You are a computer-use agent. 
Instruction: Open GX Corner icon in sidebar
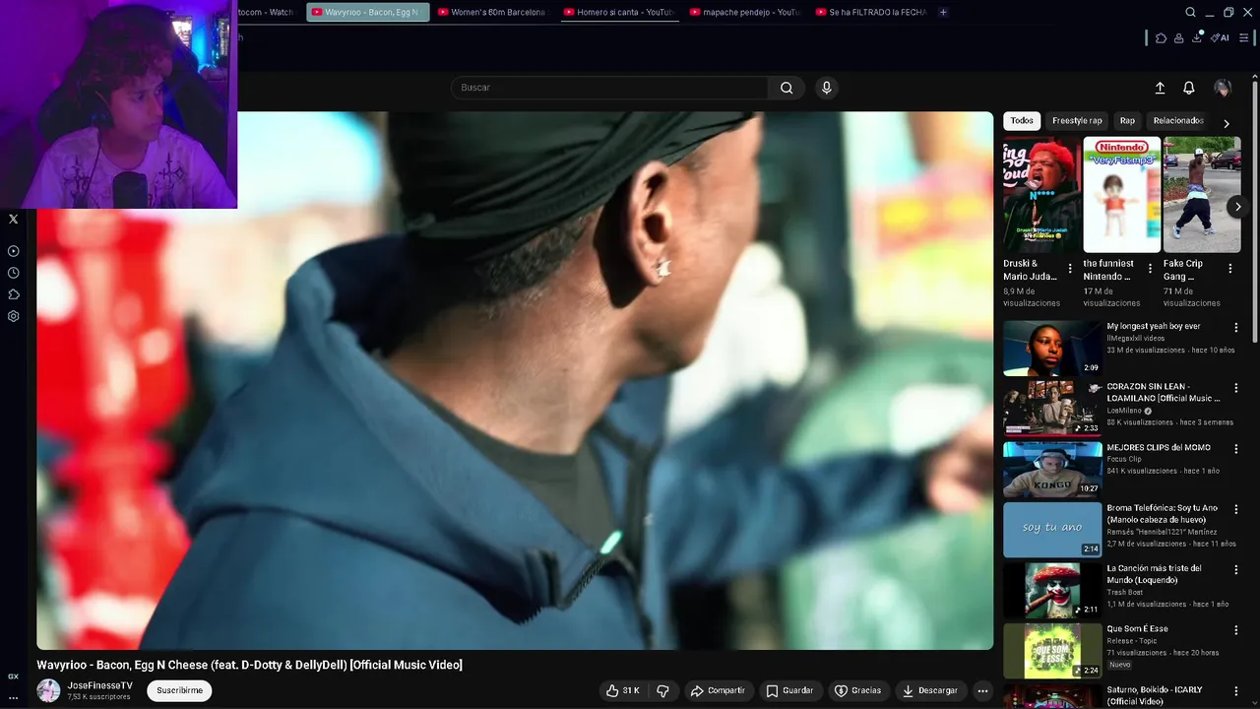13,677
